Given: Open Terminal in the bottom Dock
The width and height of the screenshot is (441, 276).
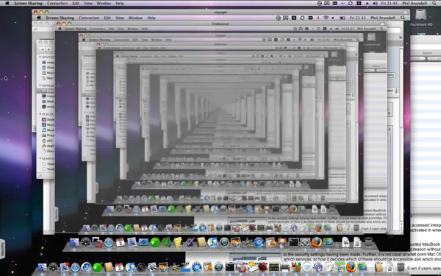Looking at the screenshot, I should pos(230,267).
